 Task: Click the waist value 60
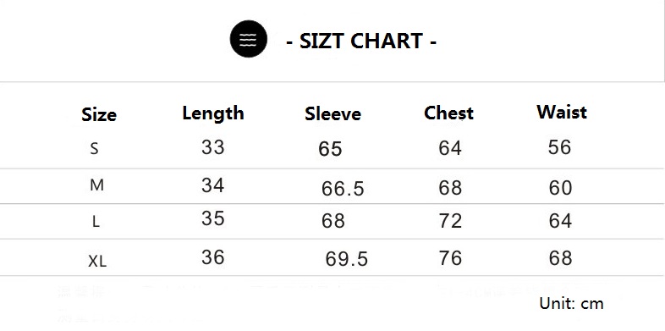560,188
